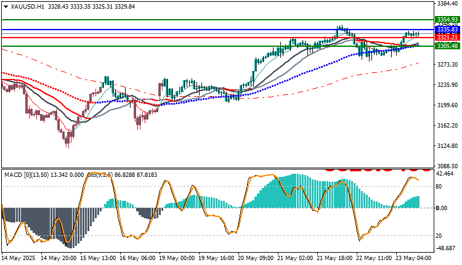This screenshot has width=462, height=265.
Task: Select the green 3354.93 price label
Action: tap(447, 20)
